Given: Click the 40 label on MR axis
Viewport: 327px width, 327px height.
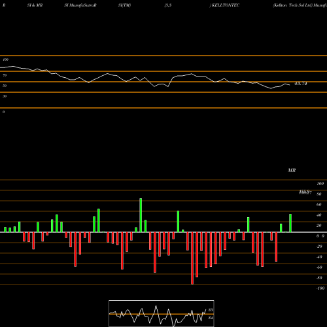Looking at the screenshot, I should 319,215.
